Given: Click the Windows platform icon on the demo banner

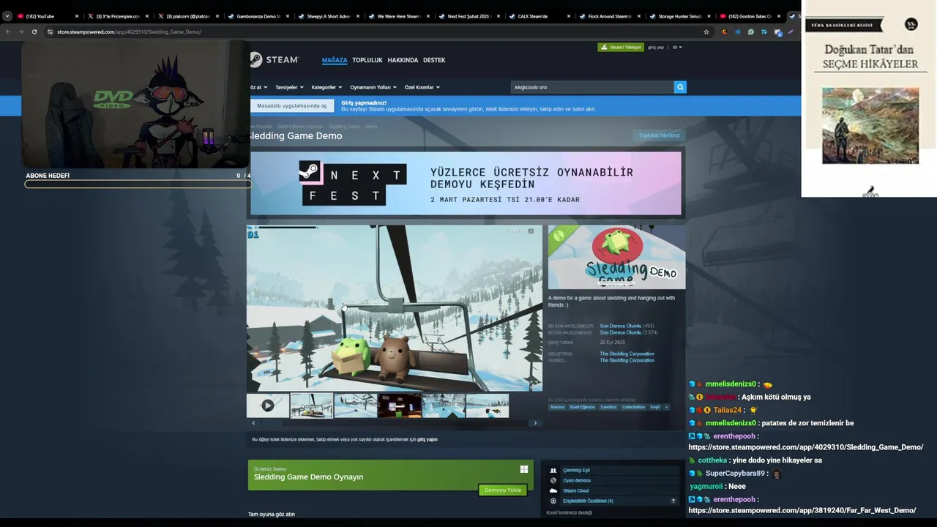Looking at the screenshot, I should (524, 470).
